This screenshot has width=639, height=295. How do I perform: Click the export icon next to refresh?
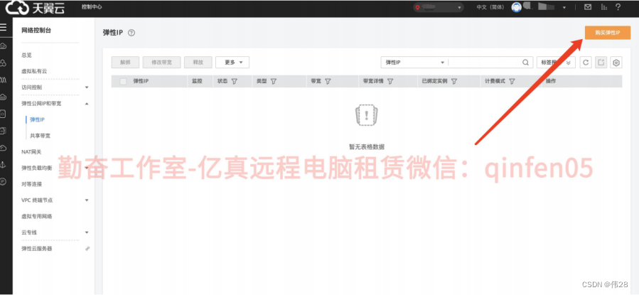pyautogui.click(x=601, y=63)
